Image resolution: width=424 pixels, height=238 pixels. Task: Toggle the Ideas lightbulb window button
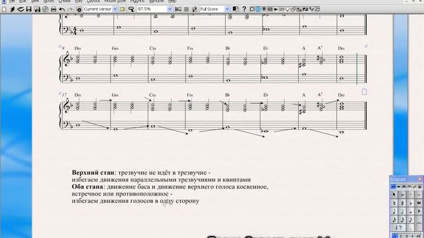[x=288, y=9]
